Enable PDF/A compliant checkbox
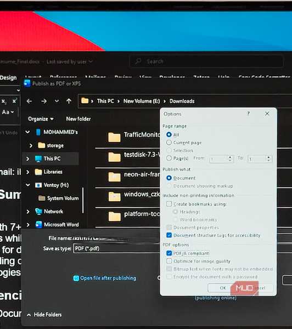292x329 pixels. (169, 253)
